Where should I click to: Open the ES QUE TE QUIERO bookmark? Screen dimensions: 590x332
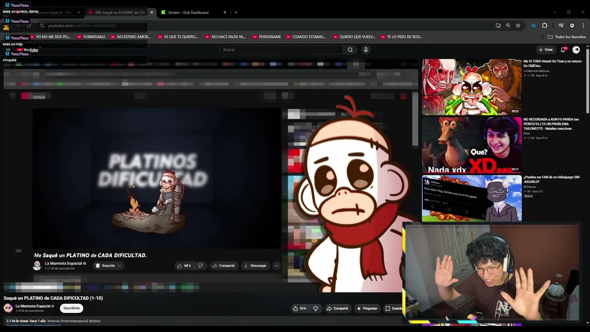point(178,37)
